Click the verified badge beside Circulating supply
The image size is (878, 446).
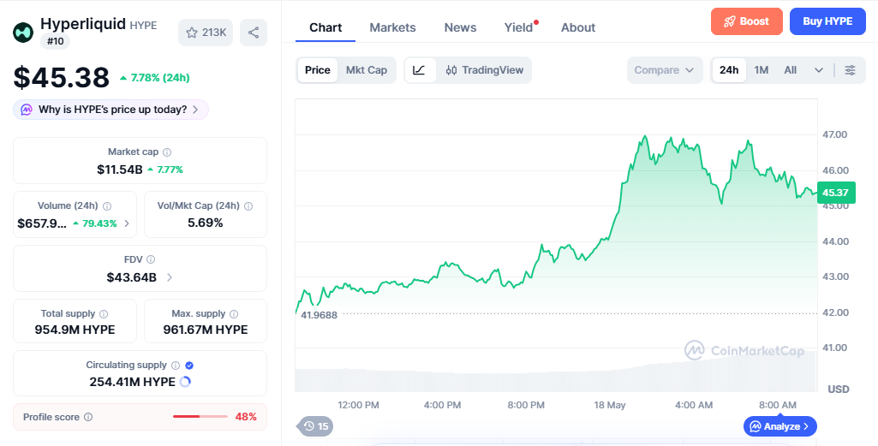[x=189, y=366]
